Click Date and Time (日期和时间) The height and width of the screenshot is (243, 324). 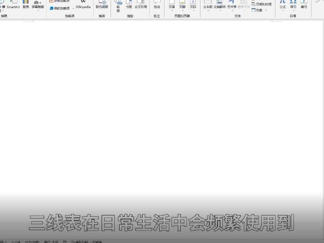pyautogui.click(x=262, y=4)
